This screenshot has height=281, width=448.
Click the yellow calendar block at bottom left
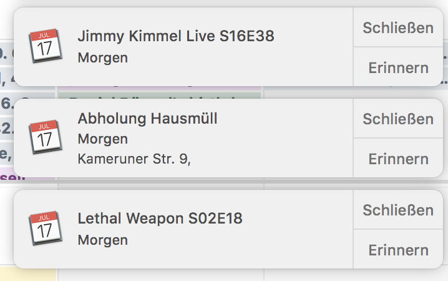click(x=27, y=274)
